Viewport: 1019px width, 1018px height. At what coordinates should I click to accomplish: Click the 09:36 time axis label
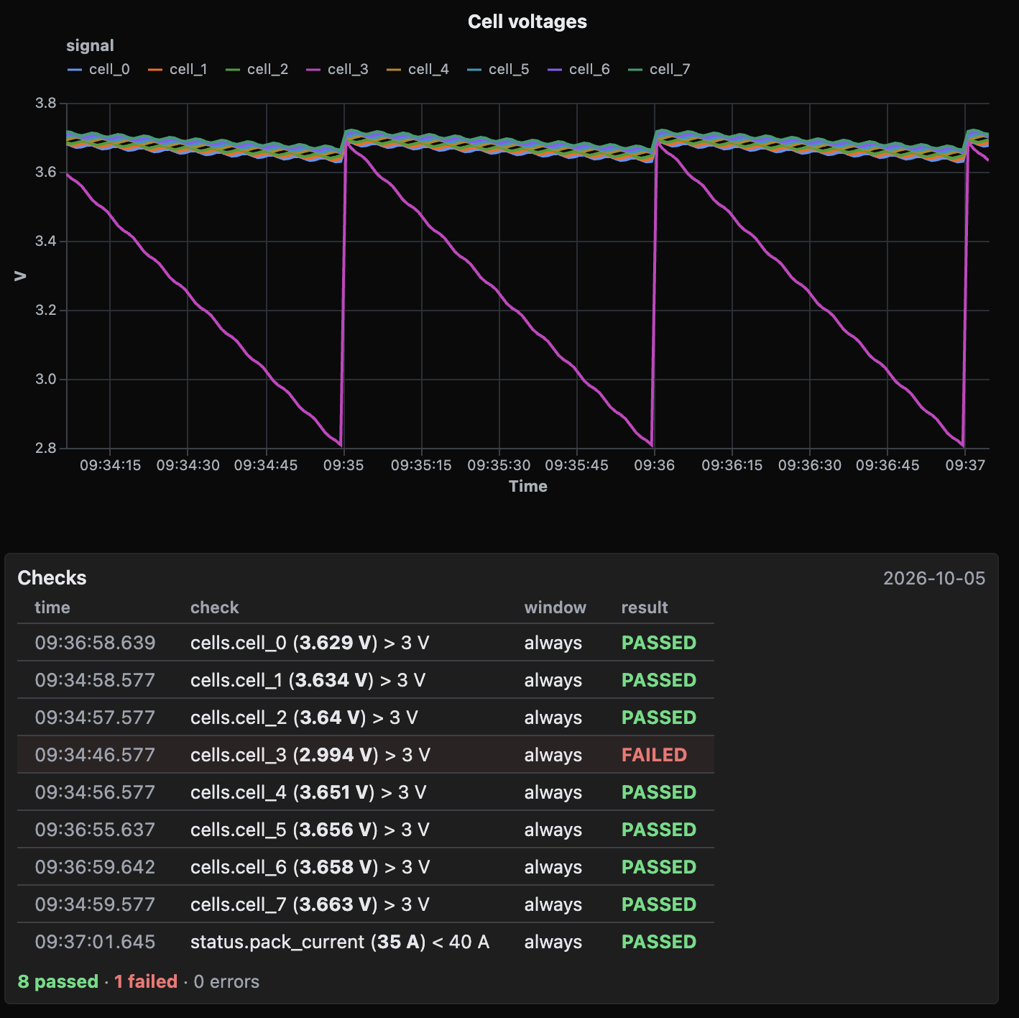(654, 465)
